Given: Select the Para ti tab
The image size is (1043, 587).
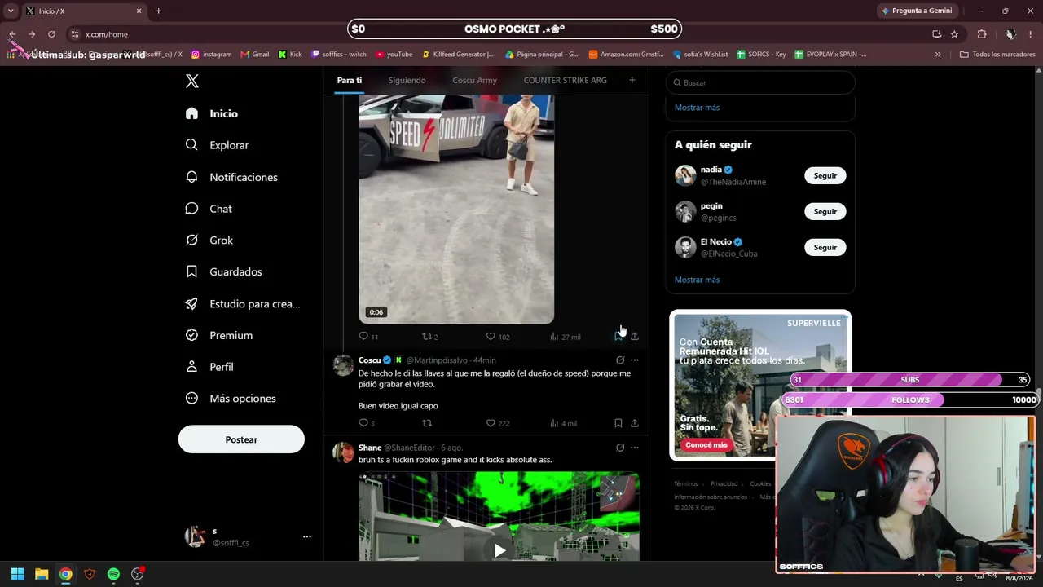Looking at the screenshot, I should pyautogui.click(x=350, y=80).
